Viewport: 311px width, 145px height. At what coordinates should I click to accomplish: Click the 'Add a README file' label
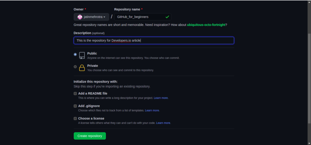tap(93, 94)
